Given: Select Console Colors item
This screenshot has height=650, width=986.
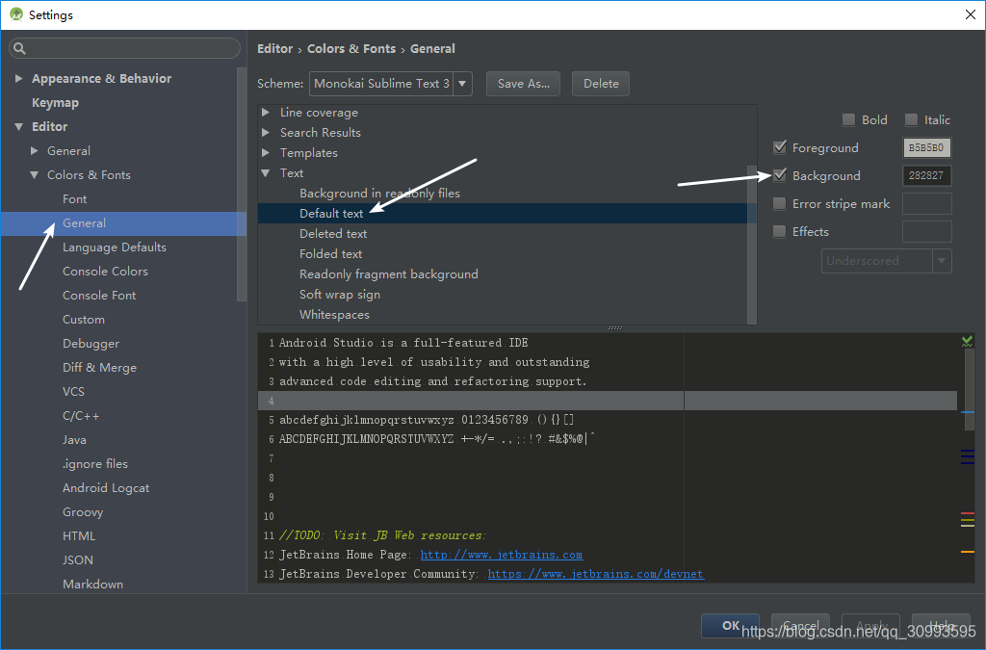Looking at the screenshot, I should (x=105, y=272).
